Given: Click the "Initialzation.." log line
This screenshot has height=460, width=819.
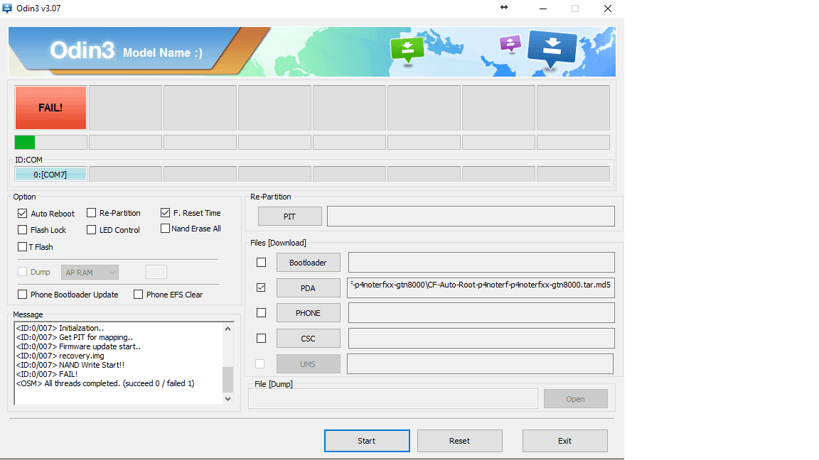Looking at the screenshot, I should pyautogui.click(x=60, y=328).
